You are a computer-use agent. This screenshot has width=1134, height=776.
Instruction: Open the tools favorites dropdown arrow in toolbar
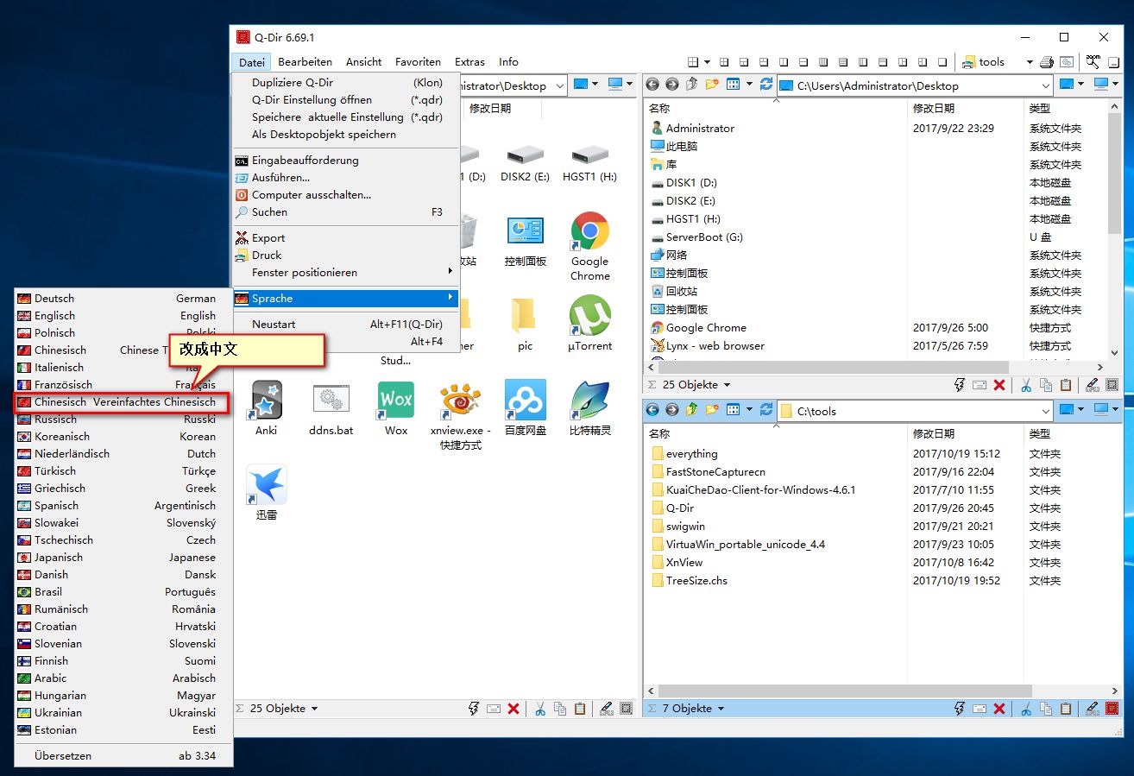tap(1030, 62)
